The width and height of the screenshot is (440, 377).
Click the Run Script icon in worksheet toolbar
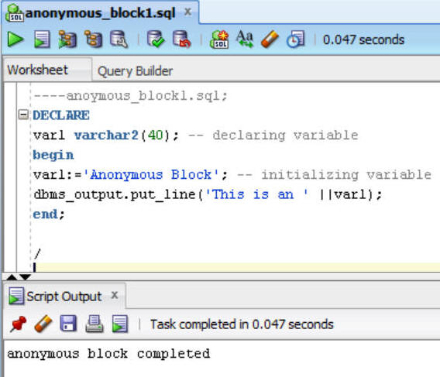point(42,39)
